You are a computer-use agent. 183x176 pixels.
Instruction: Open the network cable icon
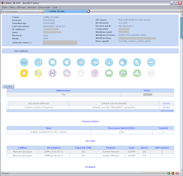click(109, 62)
